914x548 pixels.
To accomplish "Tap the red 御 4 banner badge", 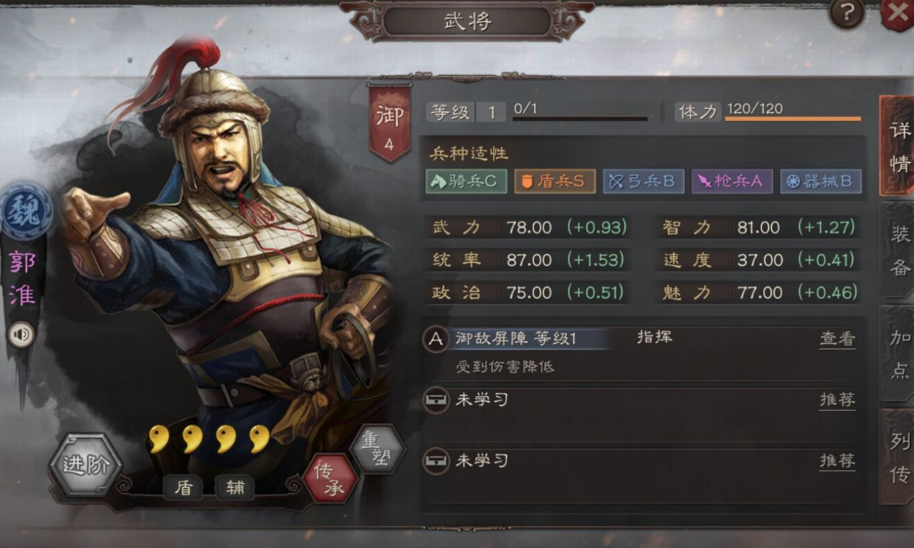I will click(390, 123).
